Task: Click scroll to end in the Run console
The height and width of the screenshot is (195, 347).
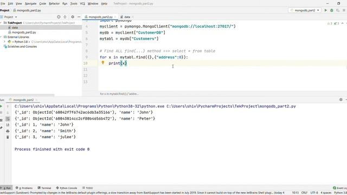Action: [x=8, y=125]
